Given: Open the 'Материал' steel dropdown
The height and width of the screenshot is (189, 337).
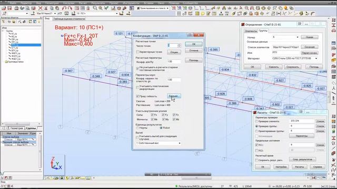Looking at the screenshot, I should coord(316,58).
